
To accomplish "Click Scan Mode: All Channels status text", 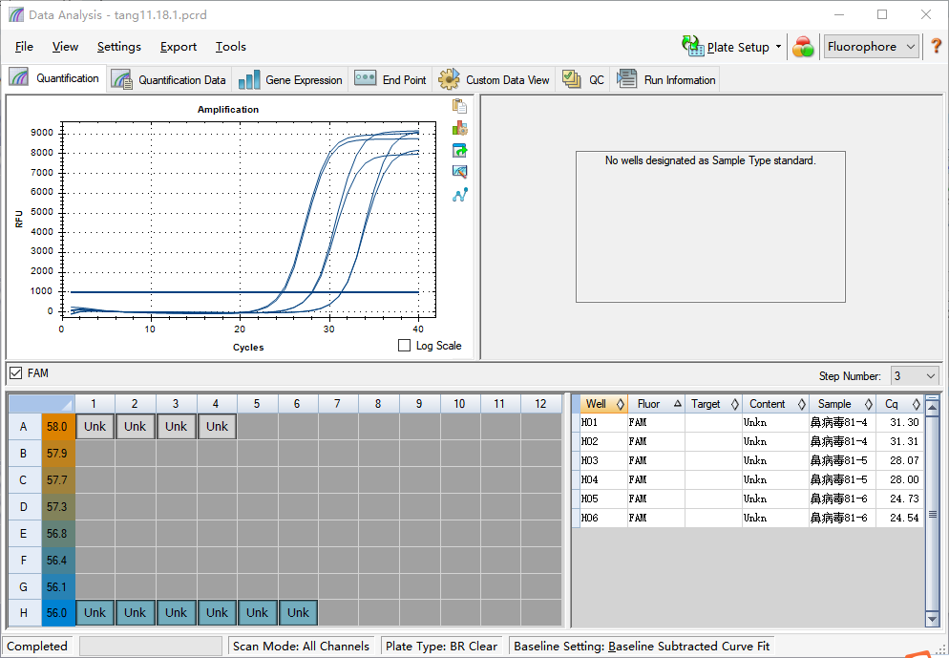I will pyautogui.click(x=301, y=647).
